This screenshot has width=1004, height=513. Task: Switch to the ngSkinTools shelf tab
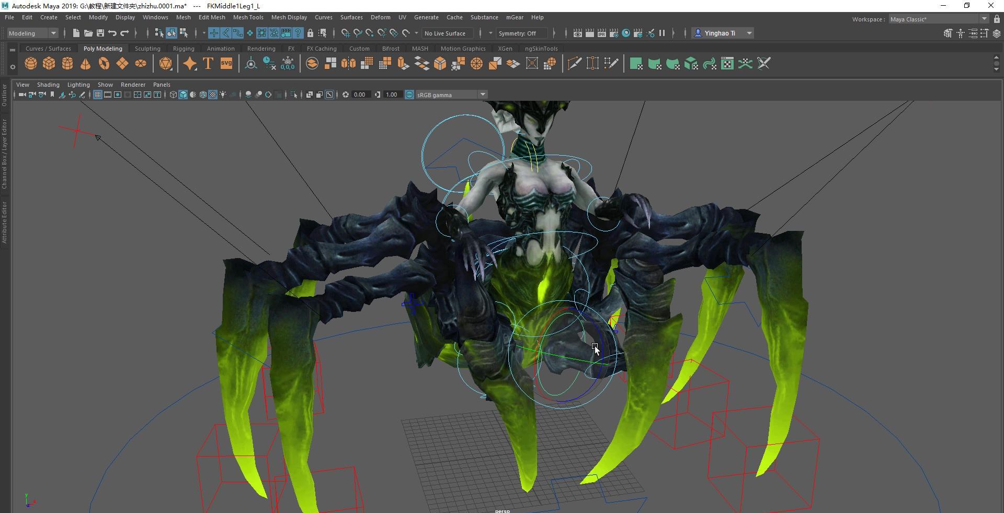[x=541, y=49]
